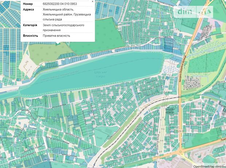Click the Адреса row label

pos(29,9)
